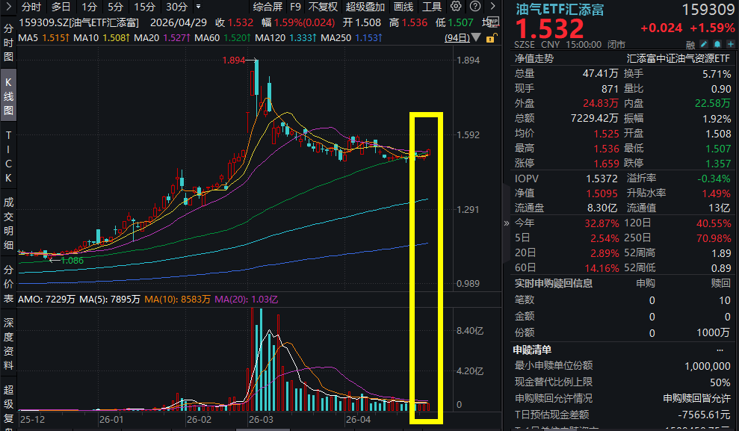This screenshot has height=431, width=739.
Task: Open the help question mark icon
Action: coord(475,7)
